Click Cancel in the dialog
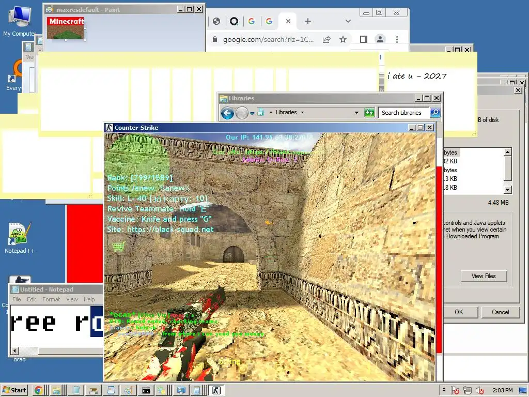529x397 pixels. 500,312
